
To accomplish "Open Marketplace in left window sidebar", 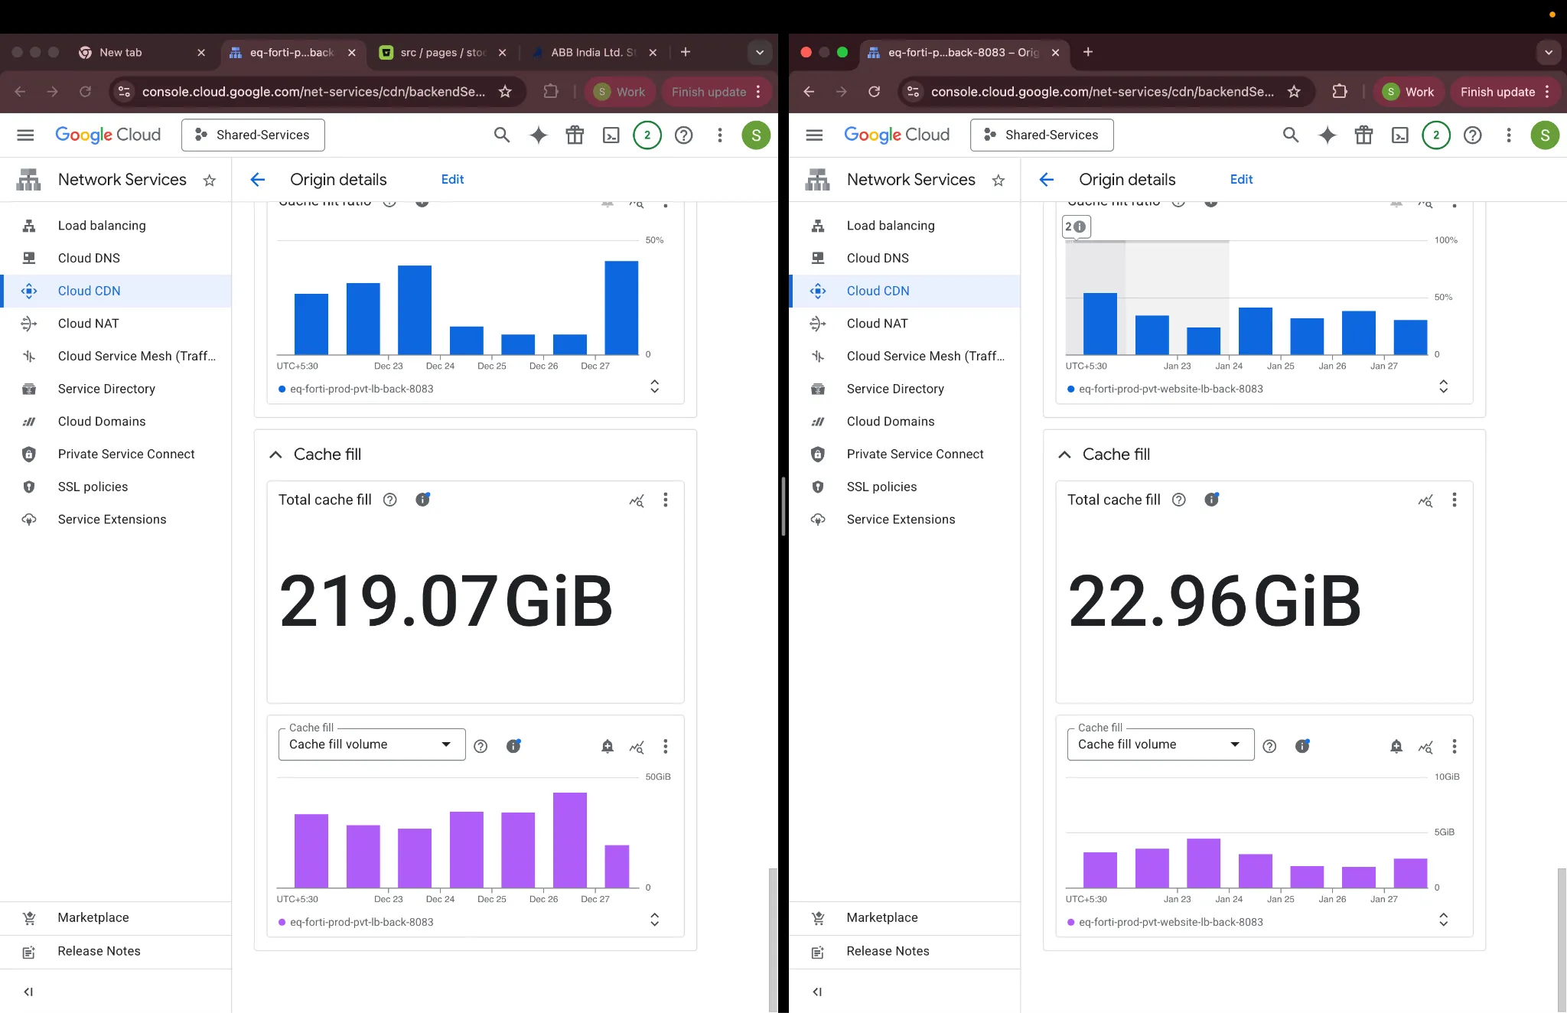I will (x=116, y=918).
